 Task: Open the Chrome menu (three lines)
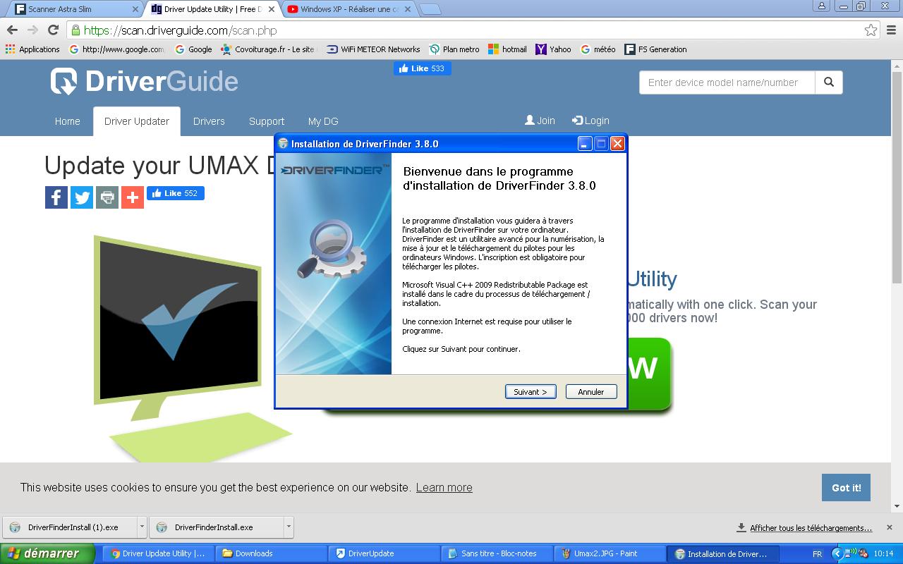(x=892, y=30)
